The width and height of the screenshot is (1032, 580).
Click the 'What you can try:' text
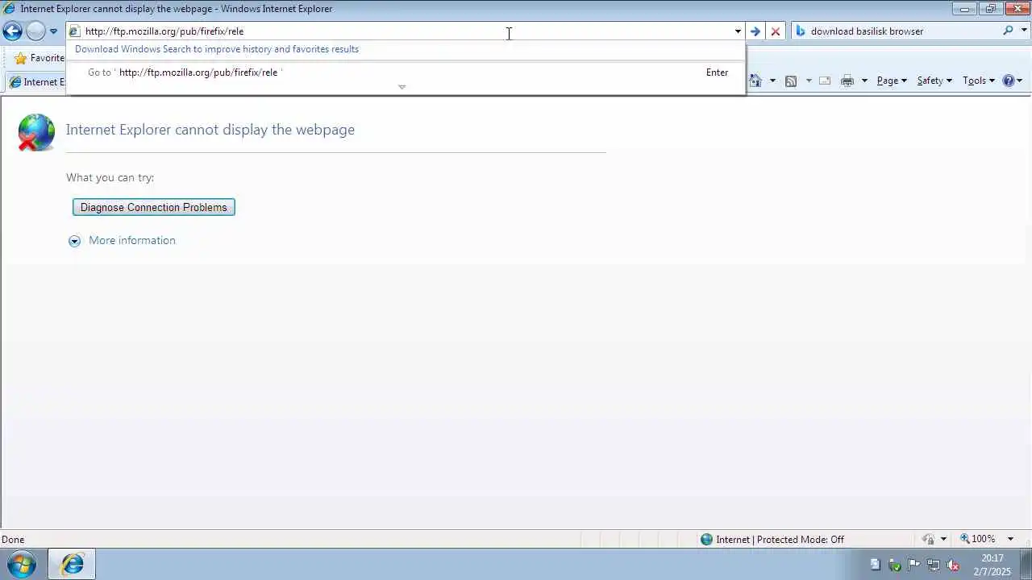[x=110, y=177]
